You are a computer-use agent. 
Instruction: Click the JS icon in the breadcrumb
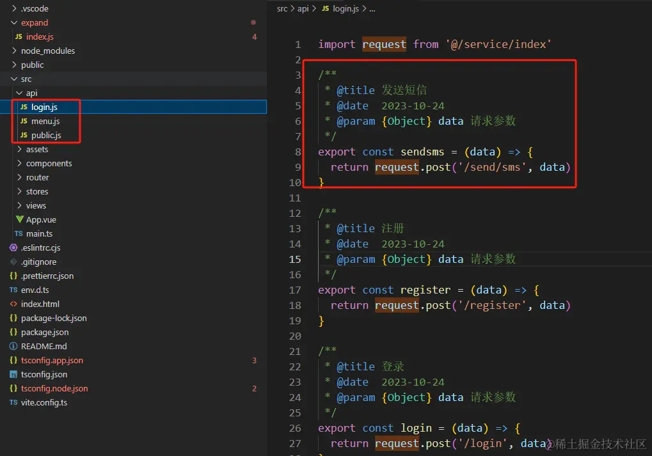[326, 8]
